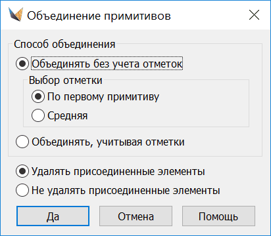The width and height of the screenshot is (271, 236).
Task: Click the focused label Объединять без учета отметок
Action: (x=107, y=64)
